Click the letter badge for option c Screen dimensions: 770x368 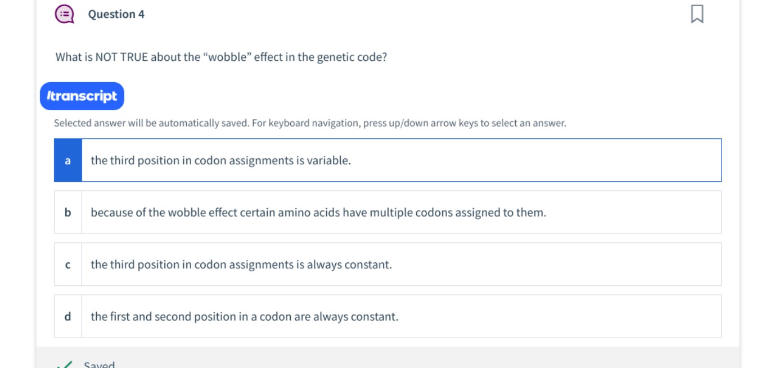coord(67,264)
